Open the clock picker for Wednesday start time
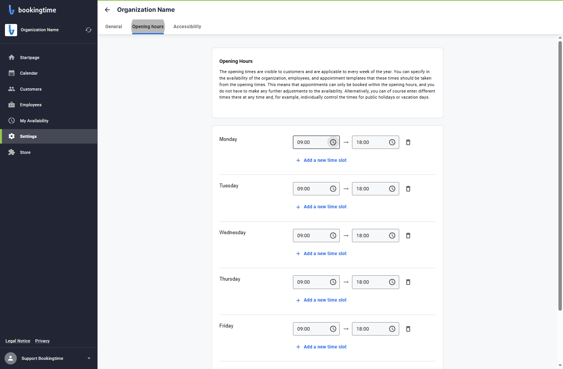Image resolution: width=563 pixels, height=369 pixels. tap(333, 236)
